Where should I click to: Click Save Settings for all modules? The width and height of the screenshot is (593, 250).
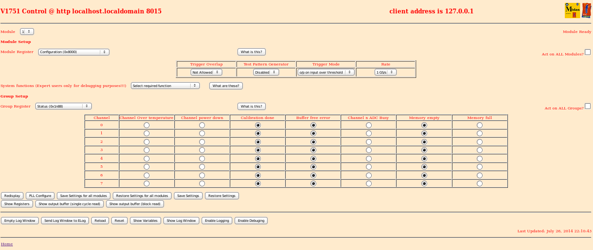click(84, 196)
